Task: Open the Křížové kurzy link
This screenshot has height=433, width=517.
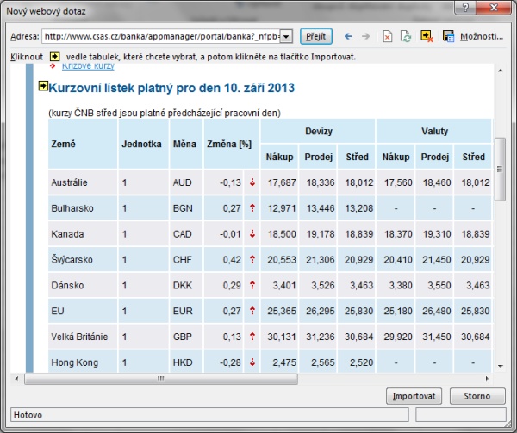Action: [88, 66]
